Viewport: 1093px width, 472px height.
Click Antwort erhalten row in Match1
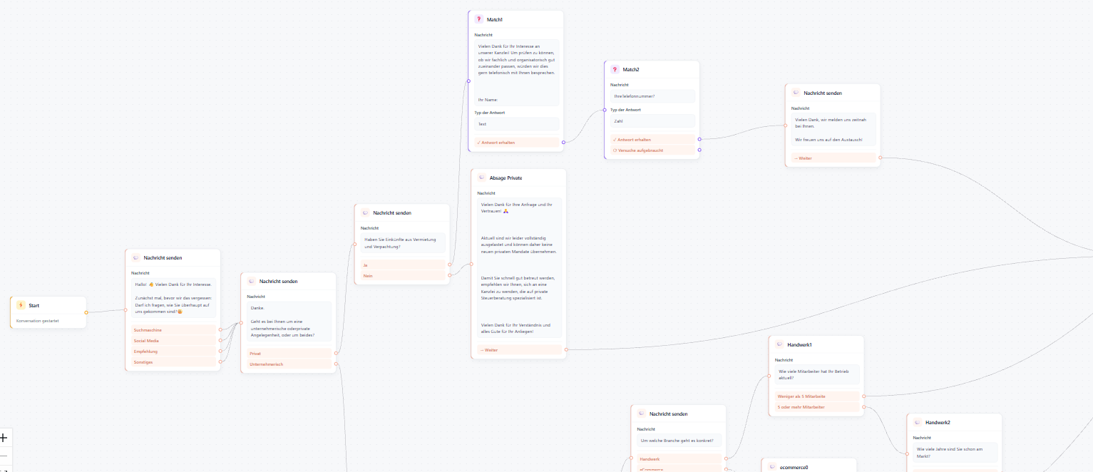(516, 143)
